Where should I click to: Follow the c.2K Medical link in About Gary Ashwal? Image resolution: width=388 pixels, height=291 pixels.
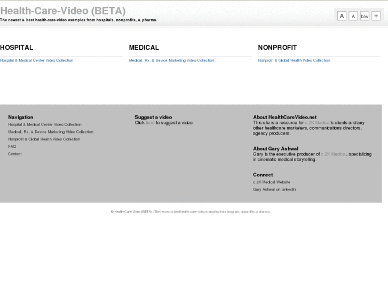[334, 154]
